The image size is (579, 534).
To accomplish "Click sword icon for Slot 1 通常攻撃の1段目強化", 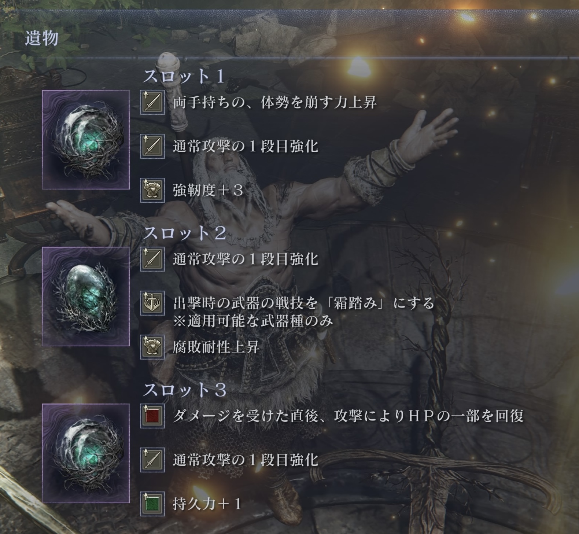I will coord(152,146).
